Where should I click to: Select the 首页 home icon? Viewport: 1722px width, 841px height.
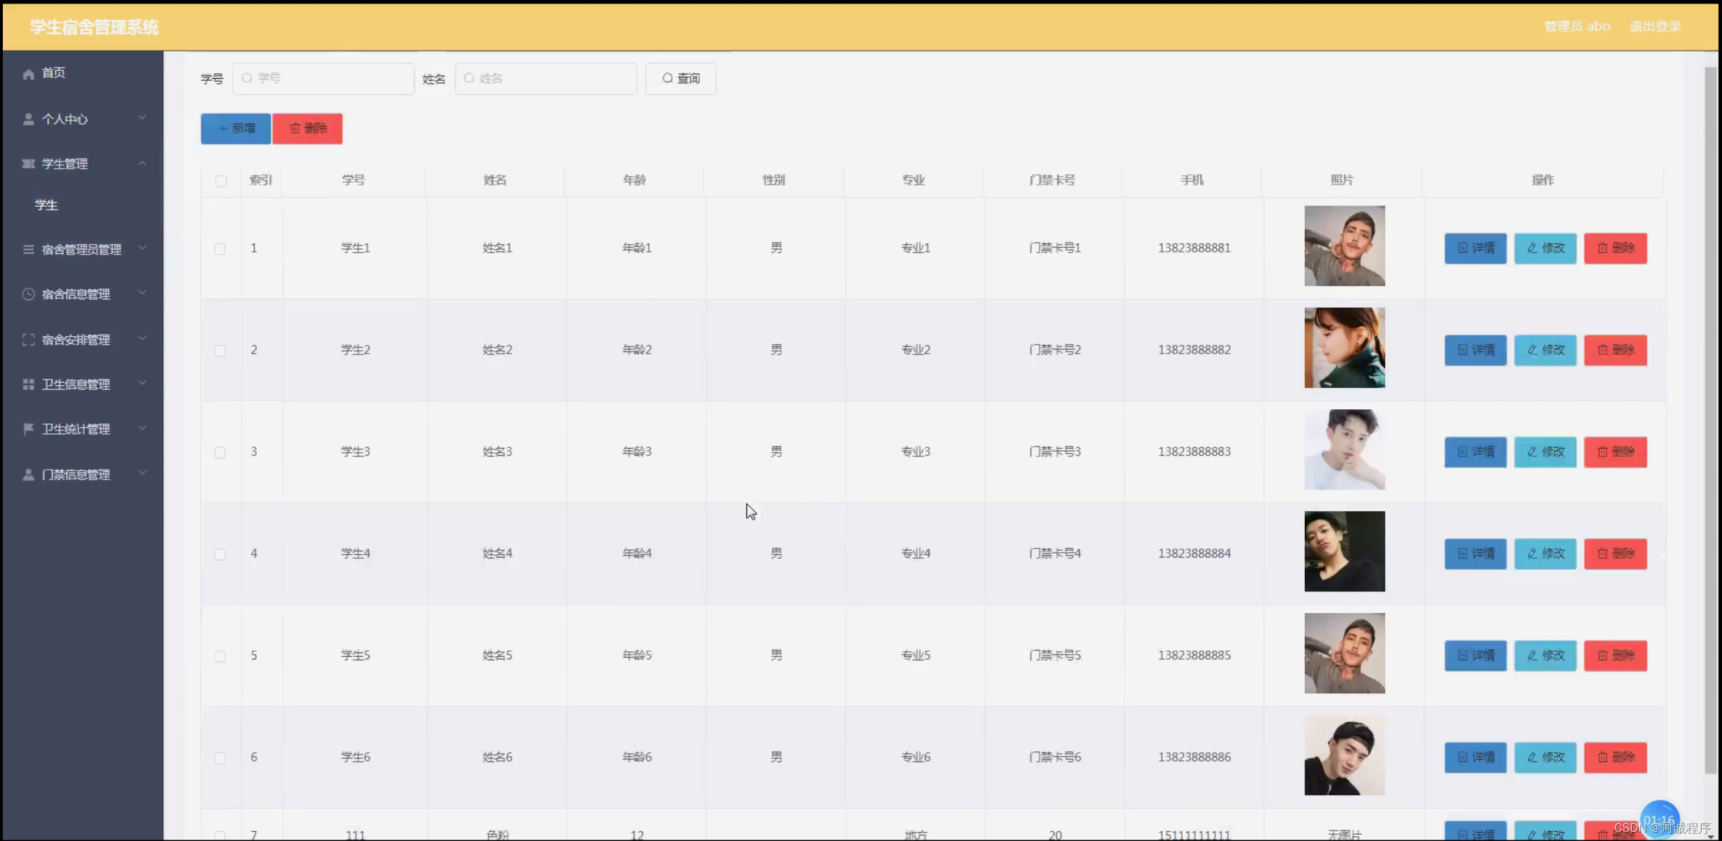tap(28, 72)
